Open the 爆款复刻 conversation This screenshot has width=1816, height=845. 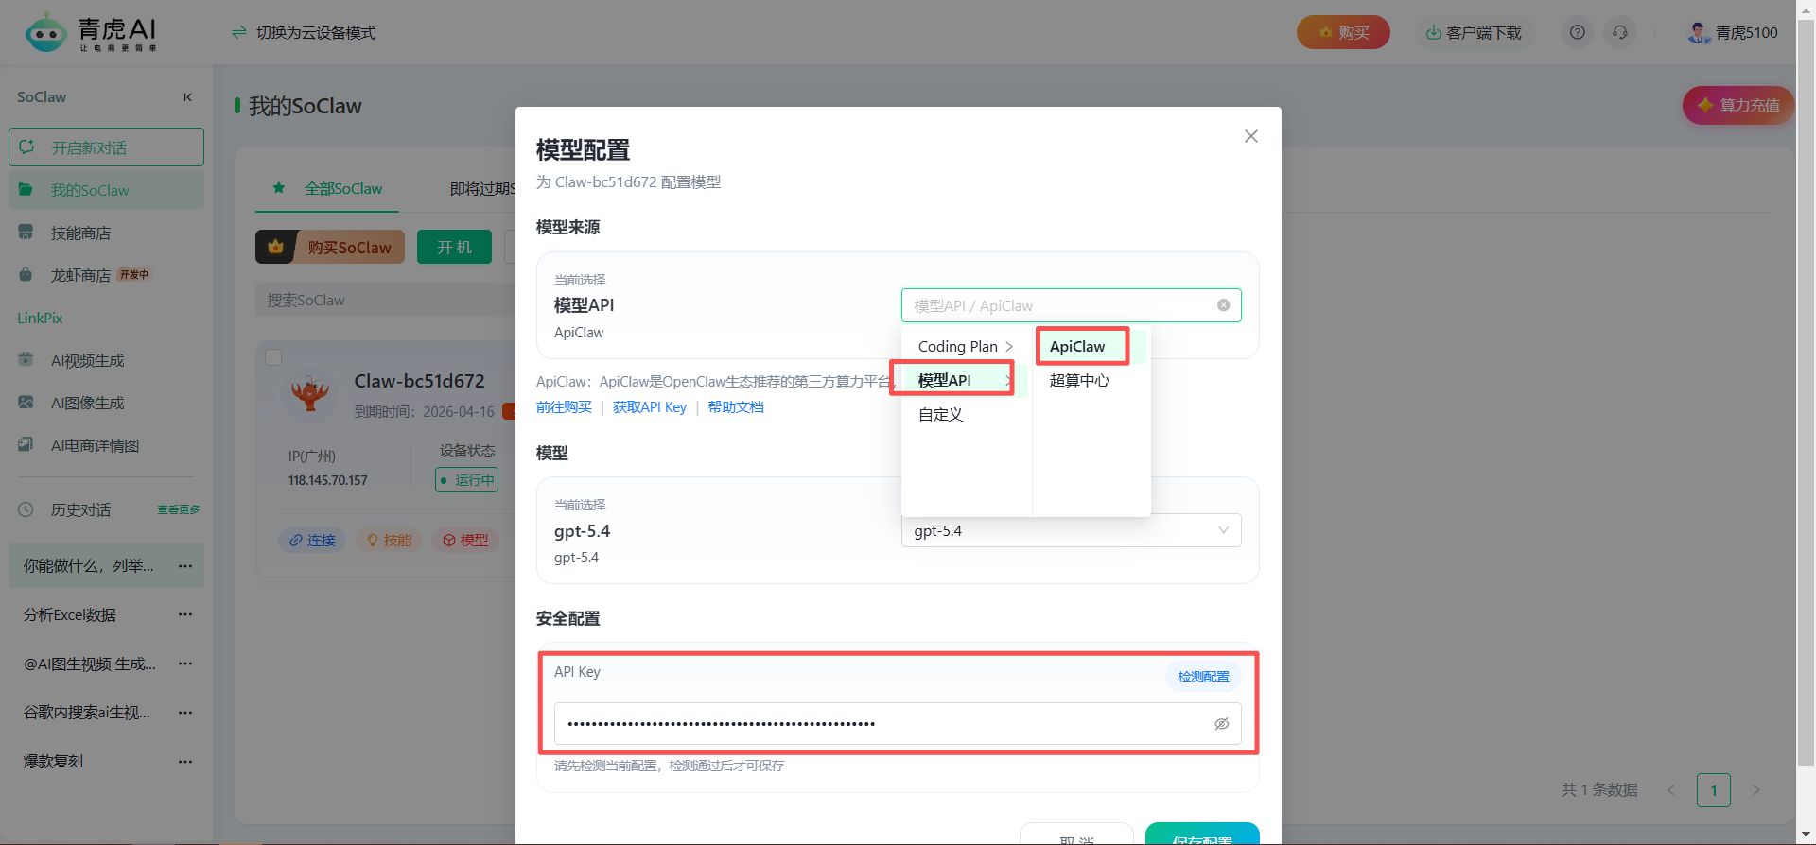click(54, 761)
